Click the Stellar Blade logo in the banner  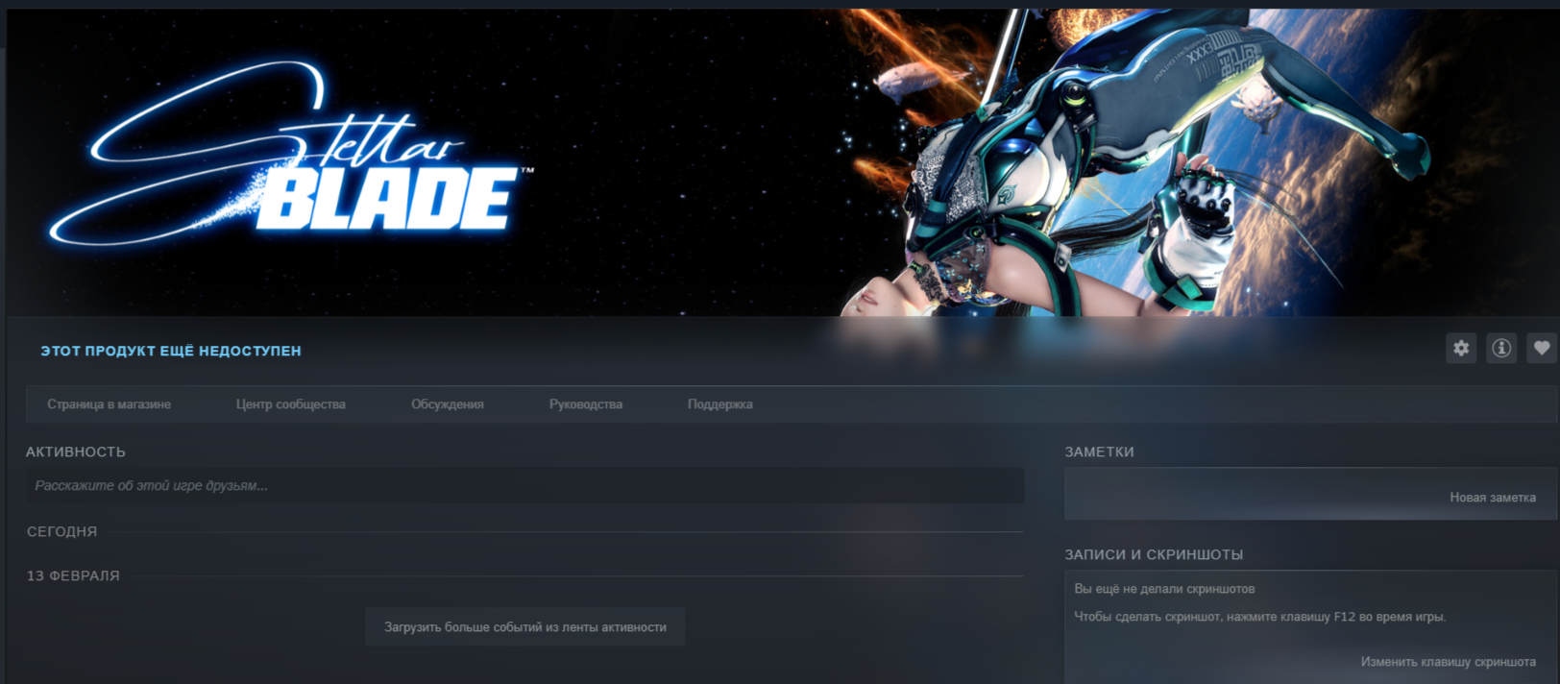292,152
